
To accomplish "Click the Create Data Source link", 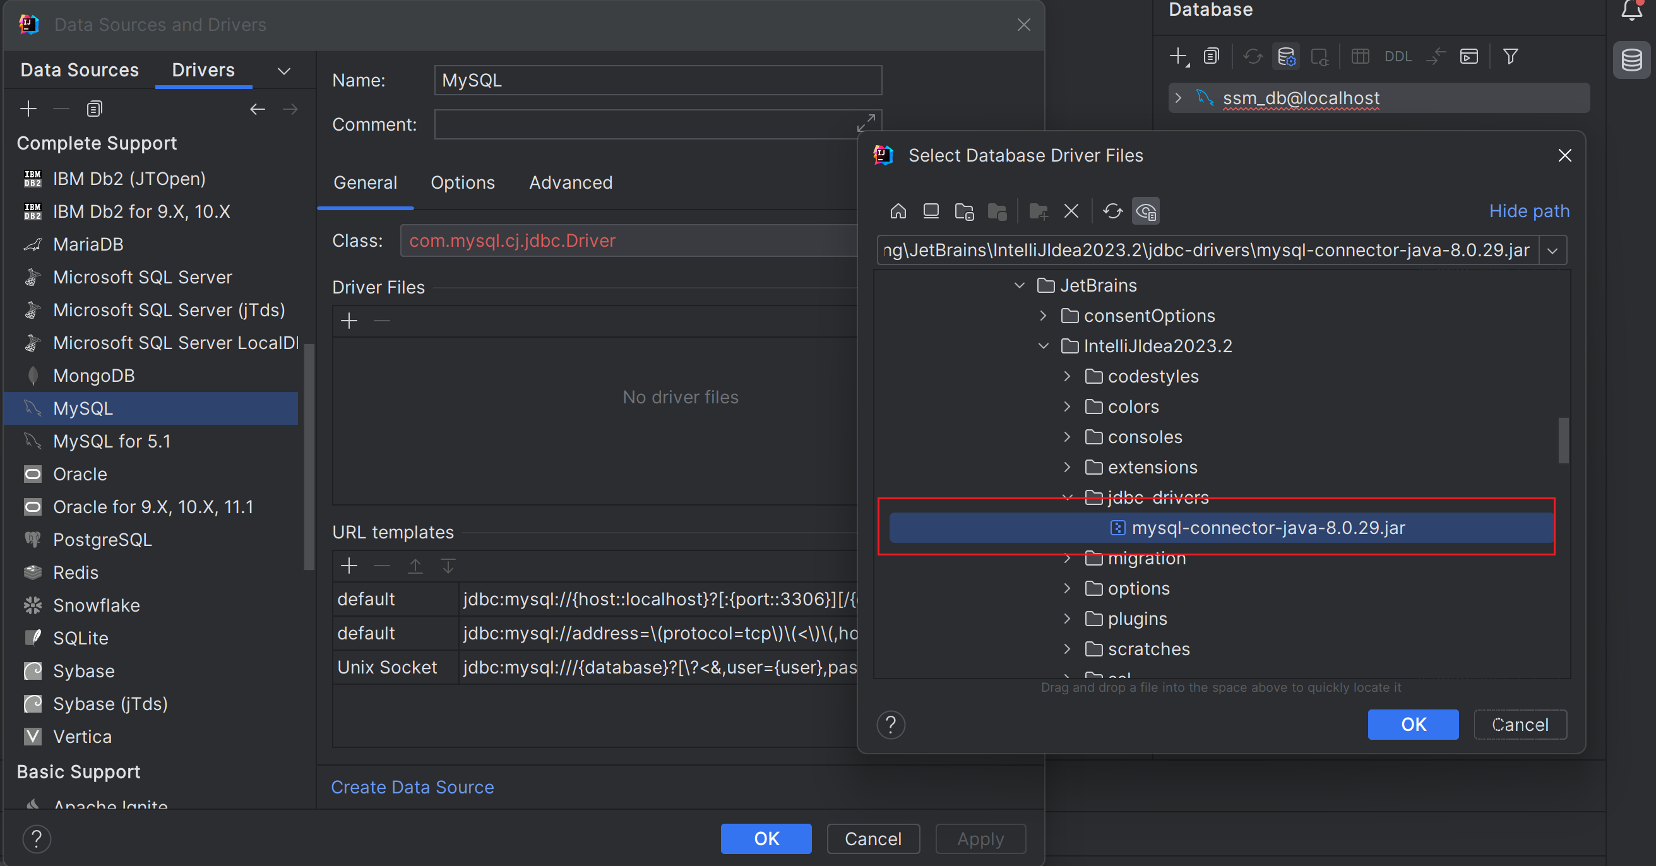I will click(412, 787).
